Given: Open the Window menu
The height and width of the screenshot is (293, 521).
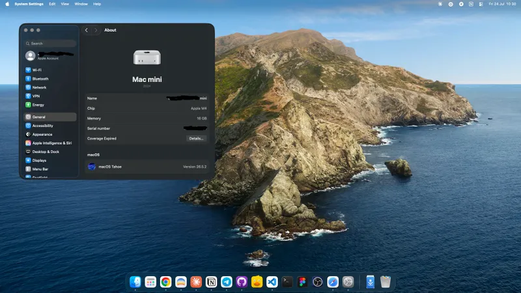Looking at the screenshot, I should pyautogui.click(x=81, y=4).
